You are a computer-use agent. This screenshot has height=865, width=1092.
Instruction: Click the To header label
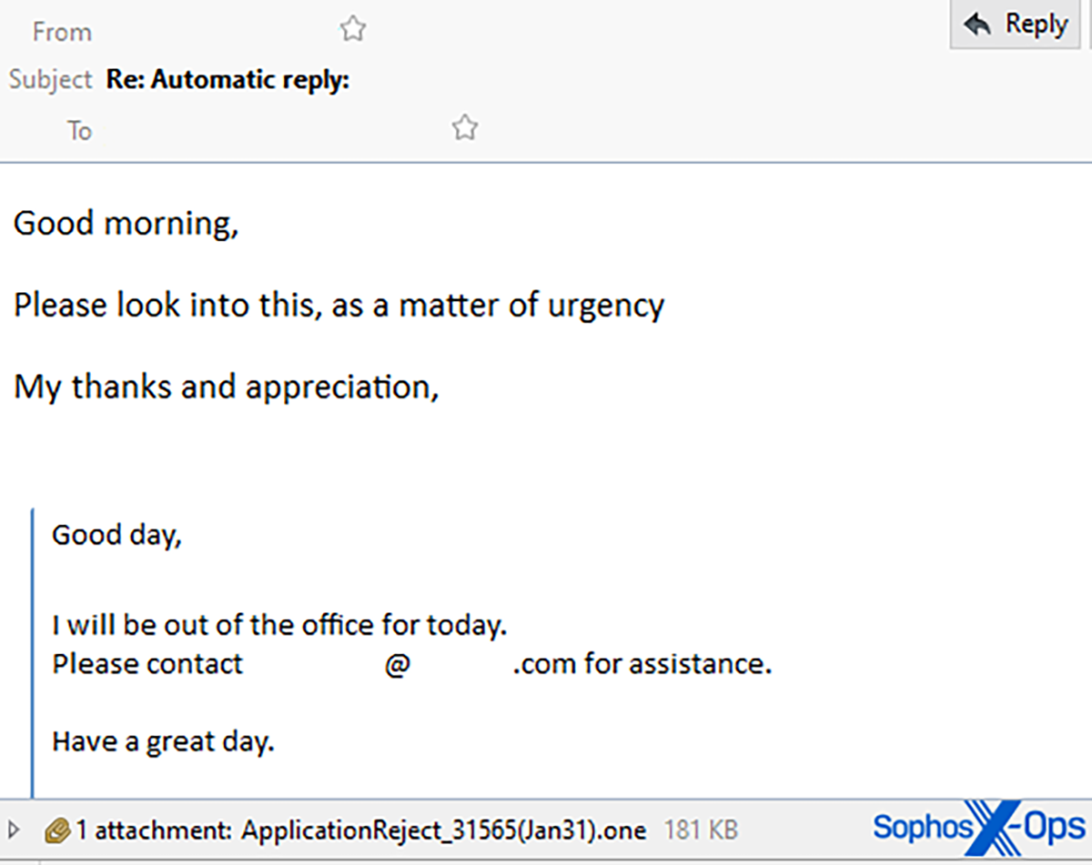click(79, 131)
